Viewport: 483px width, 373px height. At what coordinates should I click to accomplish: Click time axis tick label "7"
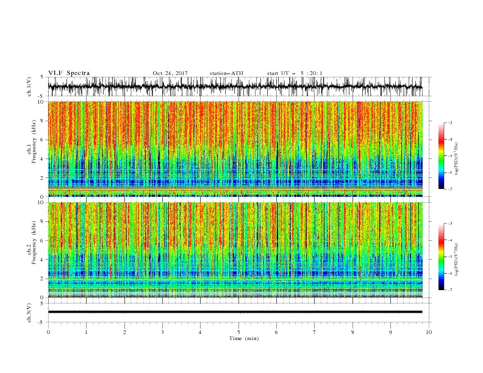coord(315,332)
